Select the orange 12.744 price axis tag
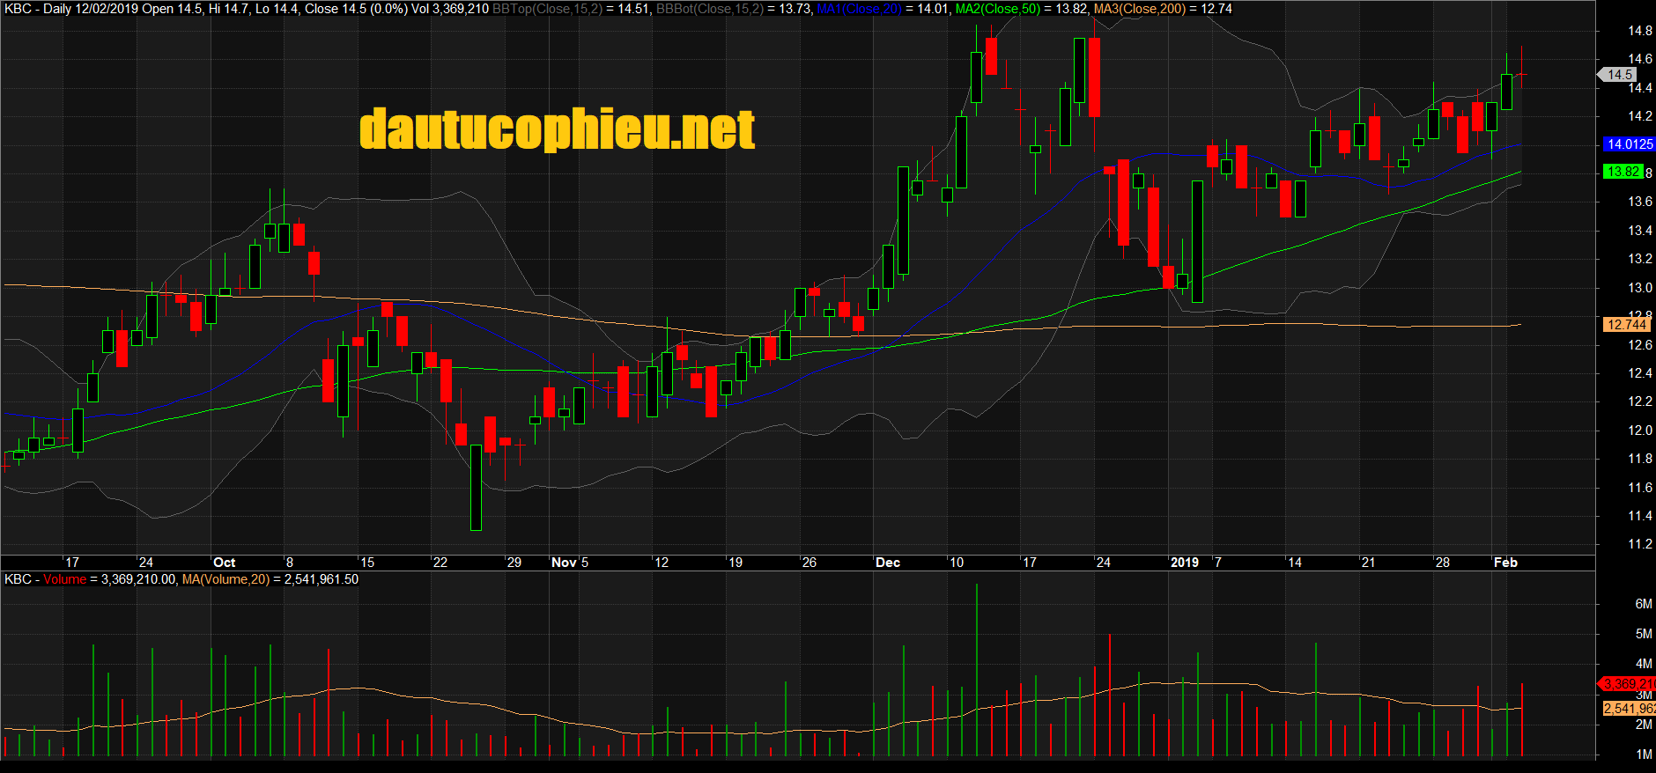The height and width of the screenshot is (773, 1656). pyautogui.click(x=1625, y=325)
